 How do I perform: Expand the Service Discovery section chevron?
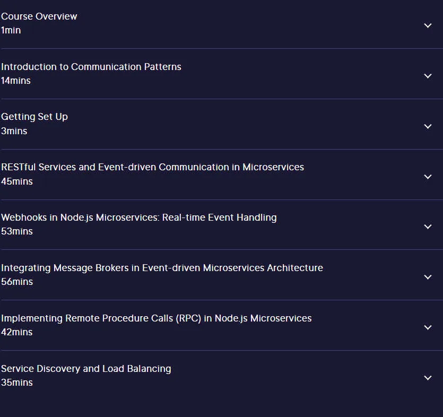(x=428, y=378)
